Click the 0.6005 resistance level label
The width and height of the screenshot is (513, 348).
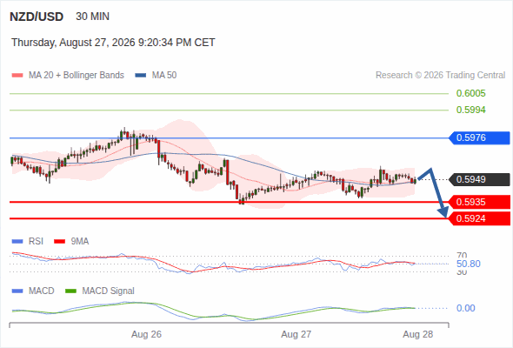tap(470, 93)
